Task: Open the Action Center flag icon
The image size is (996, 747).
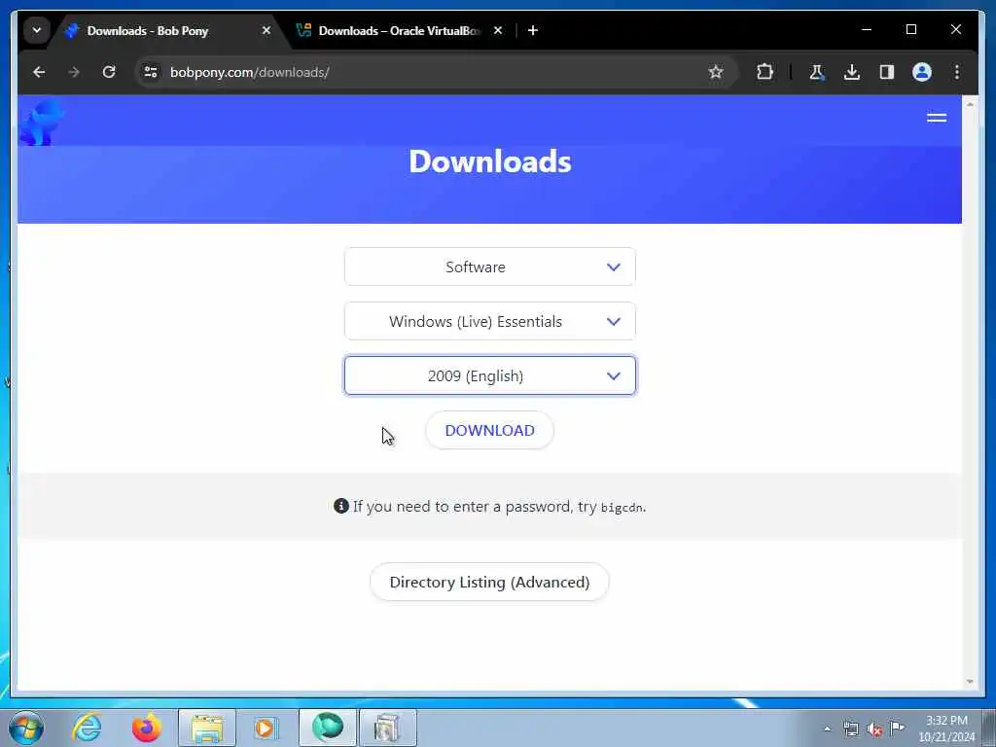Action: pyautogui.click(x=898, y=728)
